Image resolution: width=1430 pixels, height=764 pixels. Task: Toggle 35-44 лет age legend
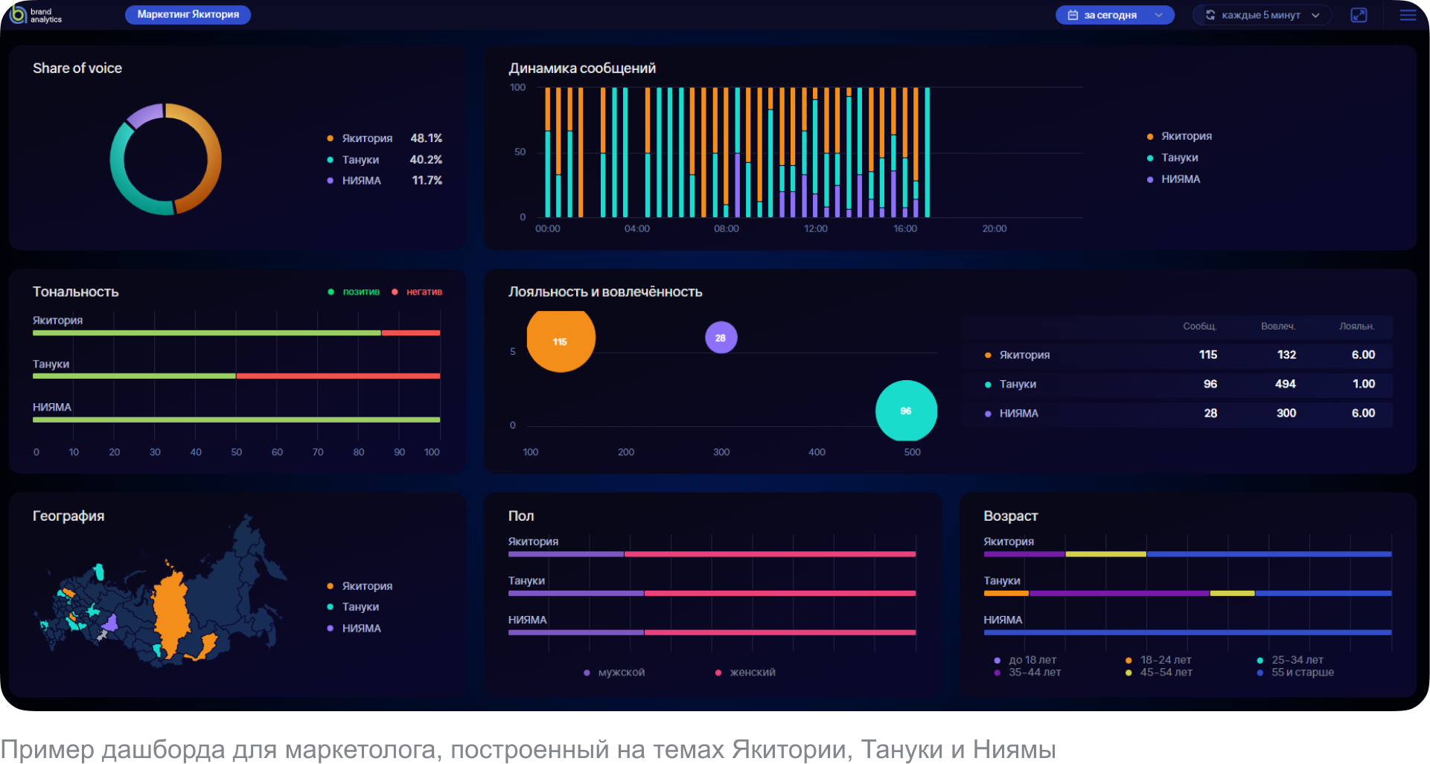point(1027,672)
